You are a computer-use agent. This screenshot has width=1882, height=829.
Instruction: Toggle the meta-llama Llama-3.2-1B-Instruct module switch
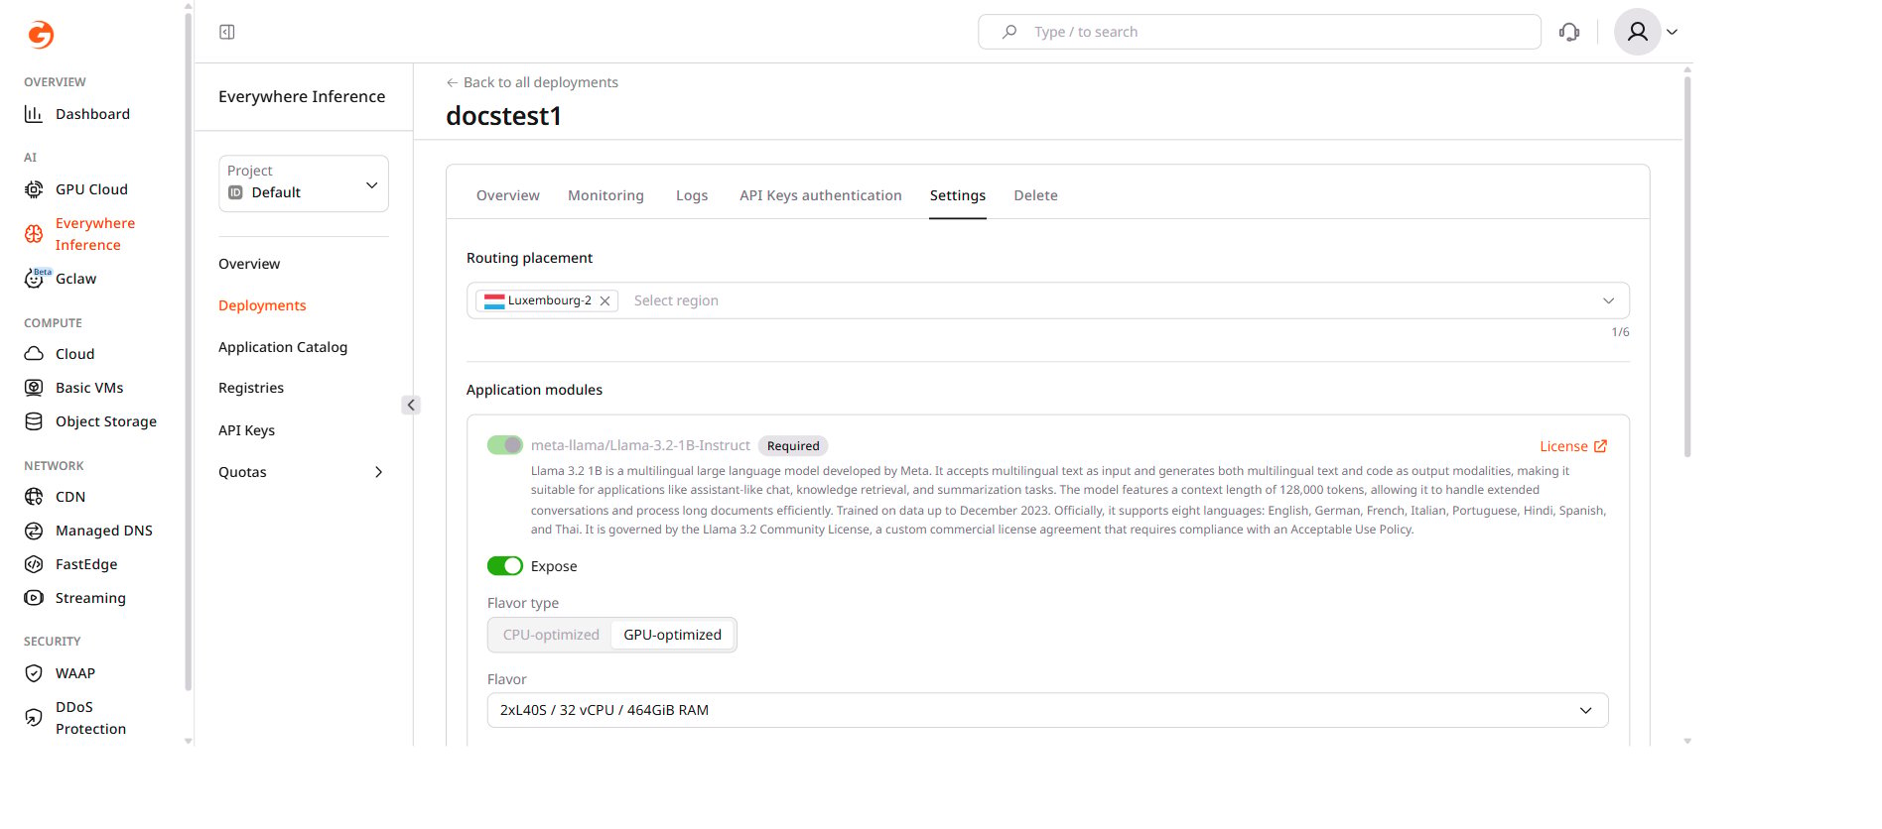click(505, 445)
